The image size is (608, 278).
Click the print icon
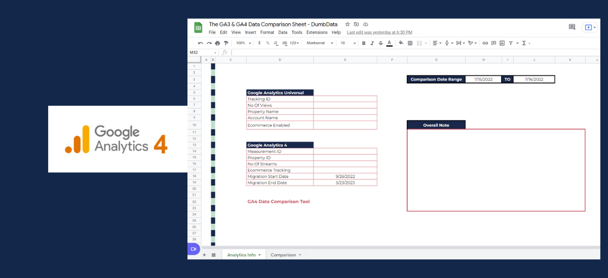(217, 43)
